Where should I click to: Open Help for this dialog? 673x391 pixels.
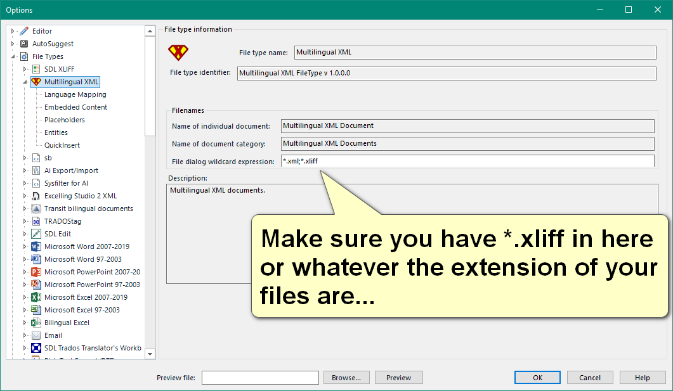(x=642, y=377)
